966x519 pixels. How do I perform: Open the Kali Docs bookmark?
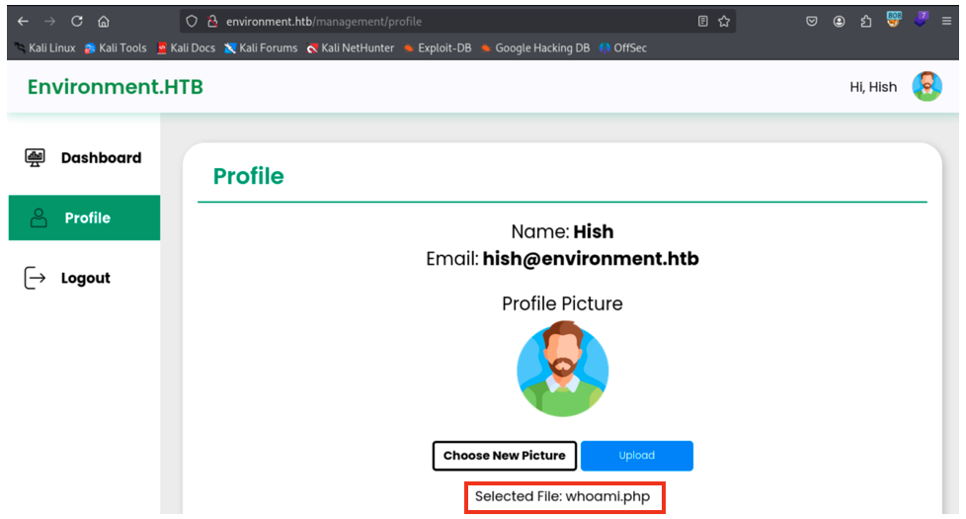coord(186,48)
